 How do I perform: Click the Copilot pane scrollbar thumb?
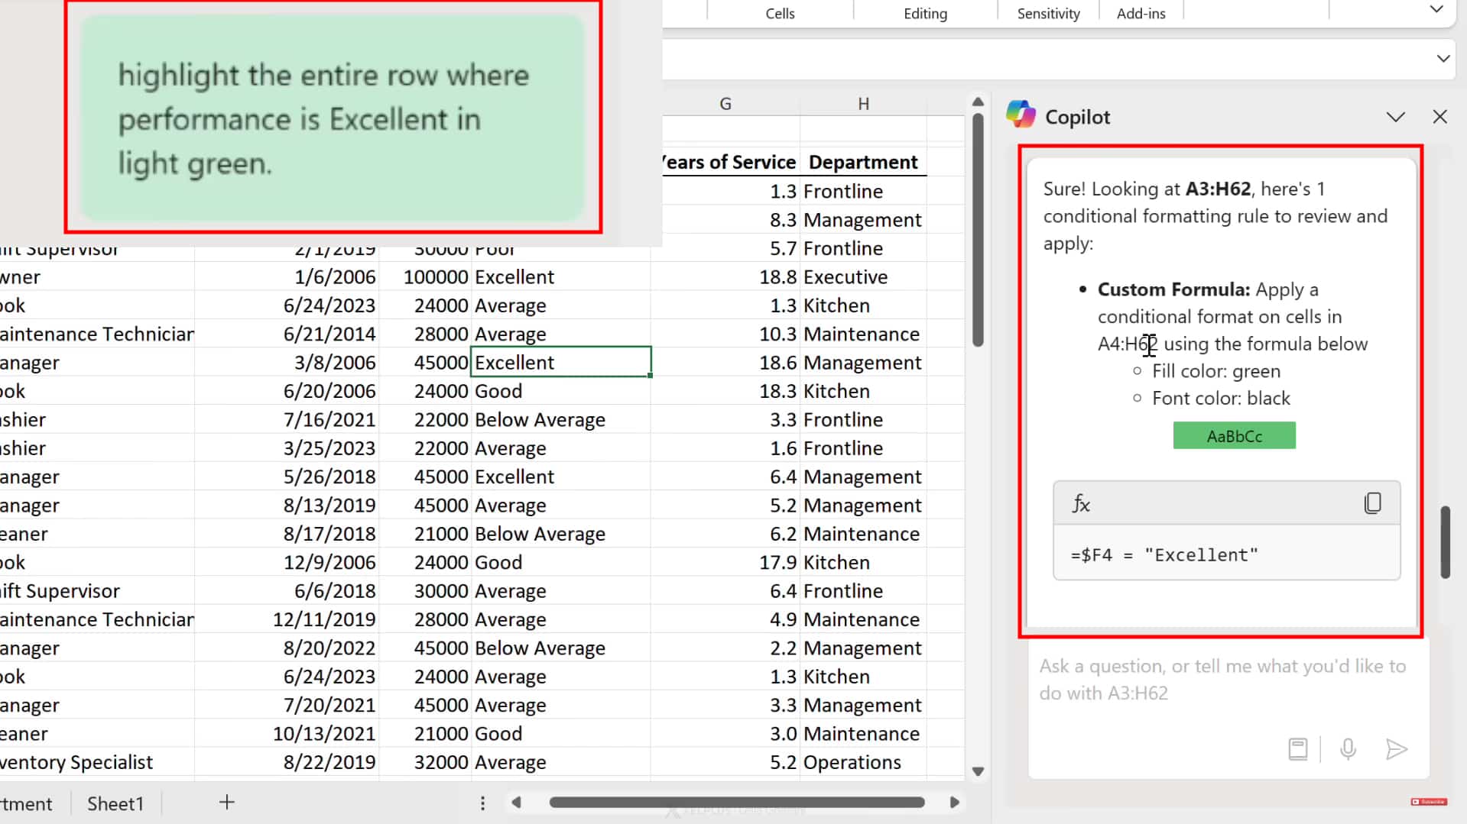pyautogui.click(x=1445, y=541)
